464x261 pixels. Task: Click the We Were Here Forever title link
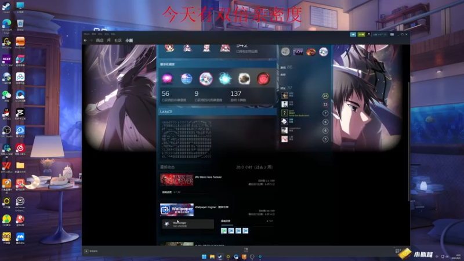(208, 177)
